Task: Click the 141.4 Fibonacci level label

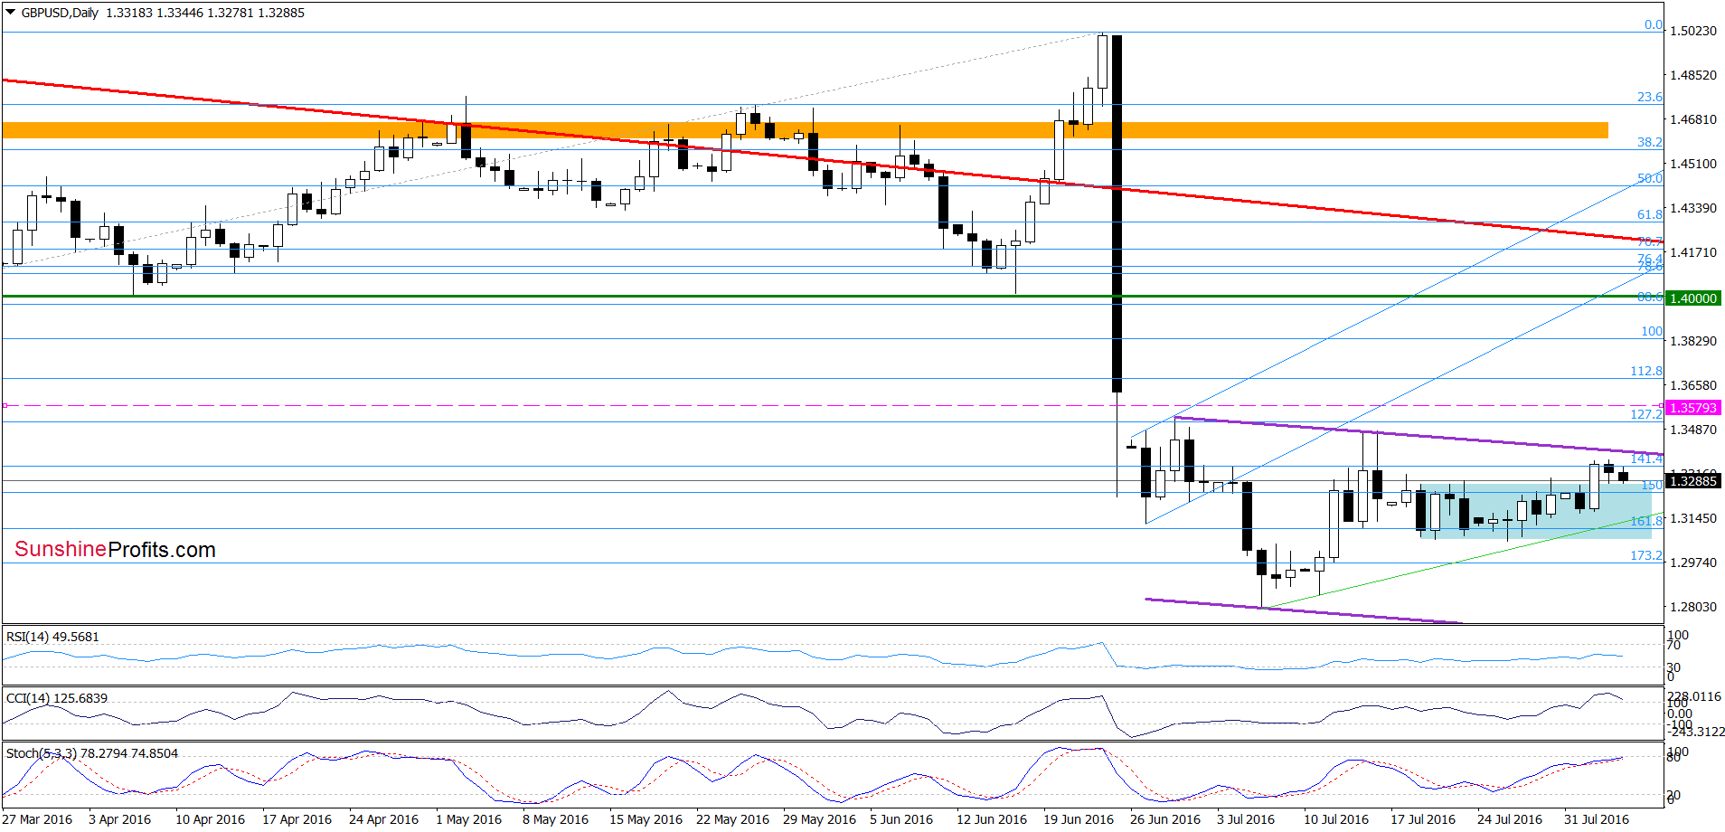Action: [1646, 459]
